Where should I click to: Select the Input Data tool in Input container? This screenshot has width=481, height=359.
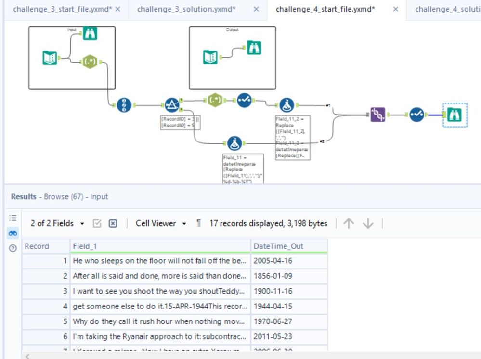50,58
